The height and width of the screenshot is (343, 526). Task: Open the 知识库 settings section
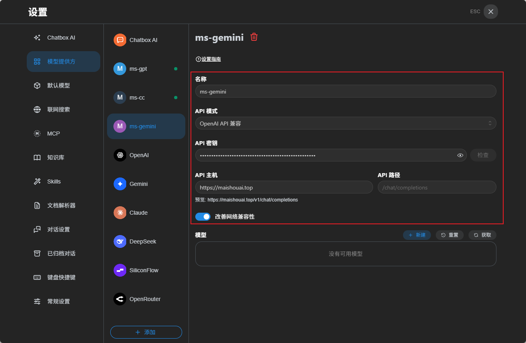(x=64, y=158)
